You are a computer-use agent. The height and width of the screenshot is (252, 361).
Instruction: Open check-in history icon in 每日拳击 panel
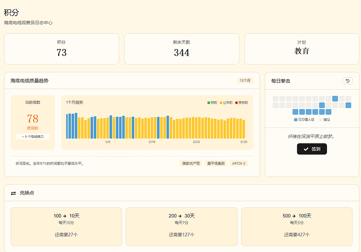tap(347, 81)
